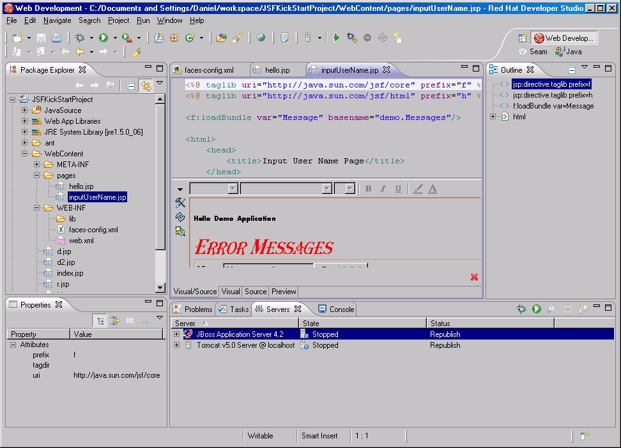Click the Save toolbar icon
Image resolution: width=621 pixels, height=448 pixels.
click(41, 38)
